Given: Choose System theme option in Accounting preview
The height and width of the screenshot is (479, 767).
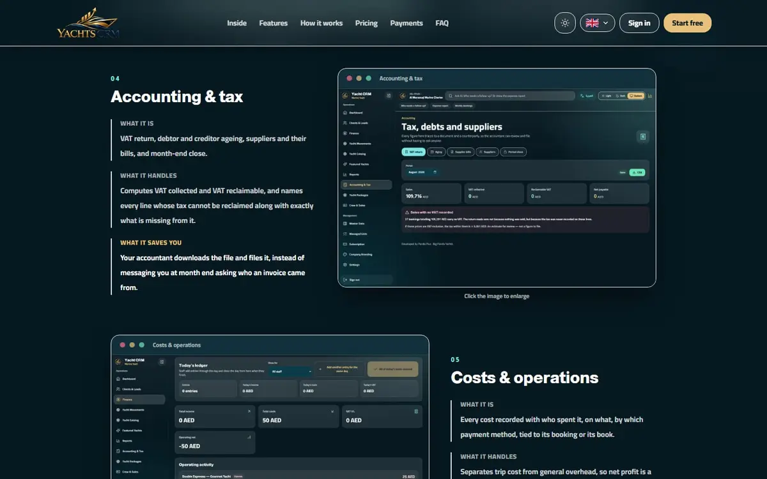Looking at the screenshot, I should click(635, 96).
